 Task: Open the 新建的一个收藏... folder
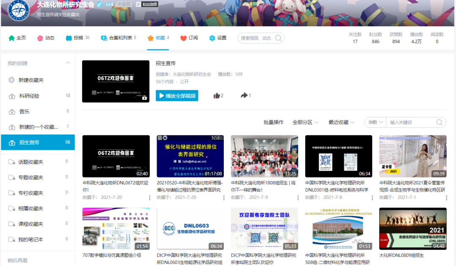[x=38, y=127]
